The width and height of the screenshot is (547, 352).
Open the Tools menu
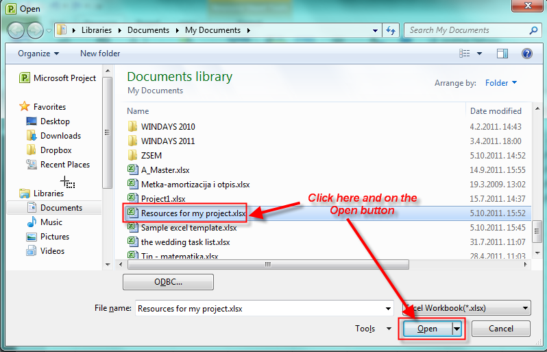[372, 329]
